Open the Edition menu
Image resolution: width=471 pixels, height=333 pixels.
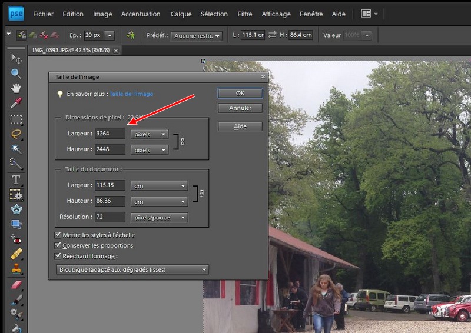tap(73, 14)
